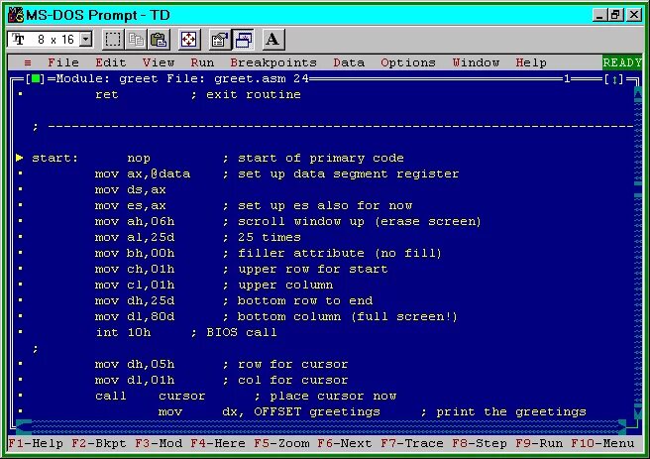This screenshot has height=459, width=650.
Task: Click F10-Menu in status line
Action: click(x=602, y=443)
